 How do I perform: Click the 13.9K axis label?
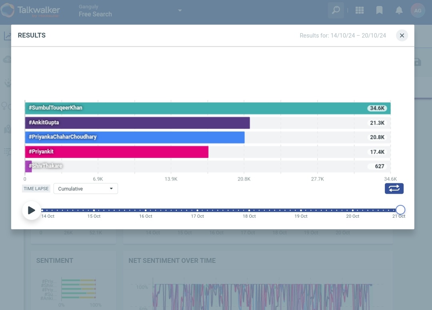click(171, 179)
